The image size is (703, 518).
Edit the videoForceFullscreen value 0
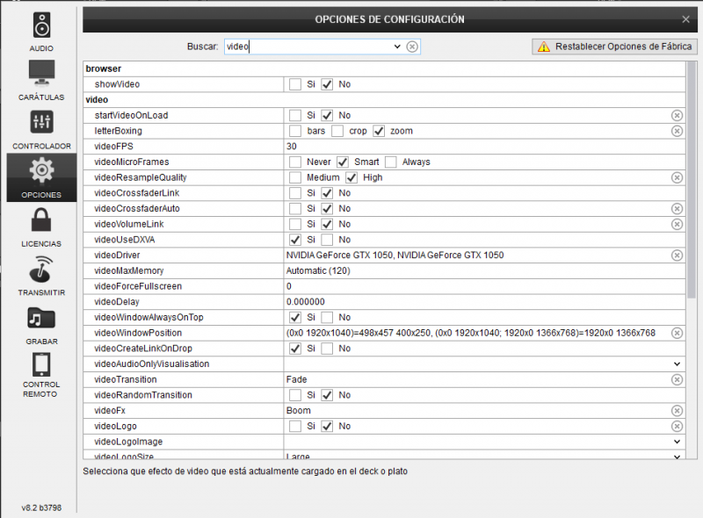point(289,286)
